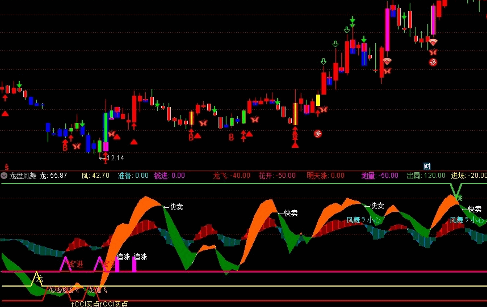The image size is (487, 307).
Task: Click the 多 marker below diamond and butterfly
Action: tap(433, 62)
